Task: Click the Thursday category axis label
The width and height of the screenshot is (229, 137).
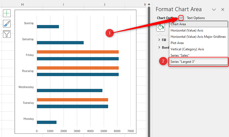Action: pyautogui.click(x=28, y=71)
